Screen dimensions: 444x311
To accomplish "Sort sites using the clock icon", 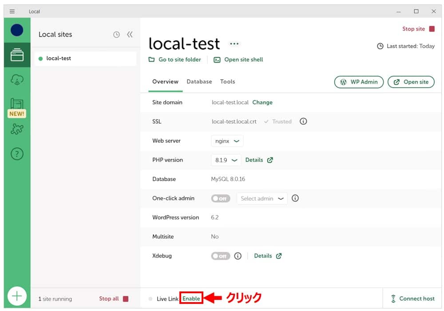I will click(116, 35).
